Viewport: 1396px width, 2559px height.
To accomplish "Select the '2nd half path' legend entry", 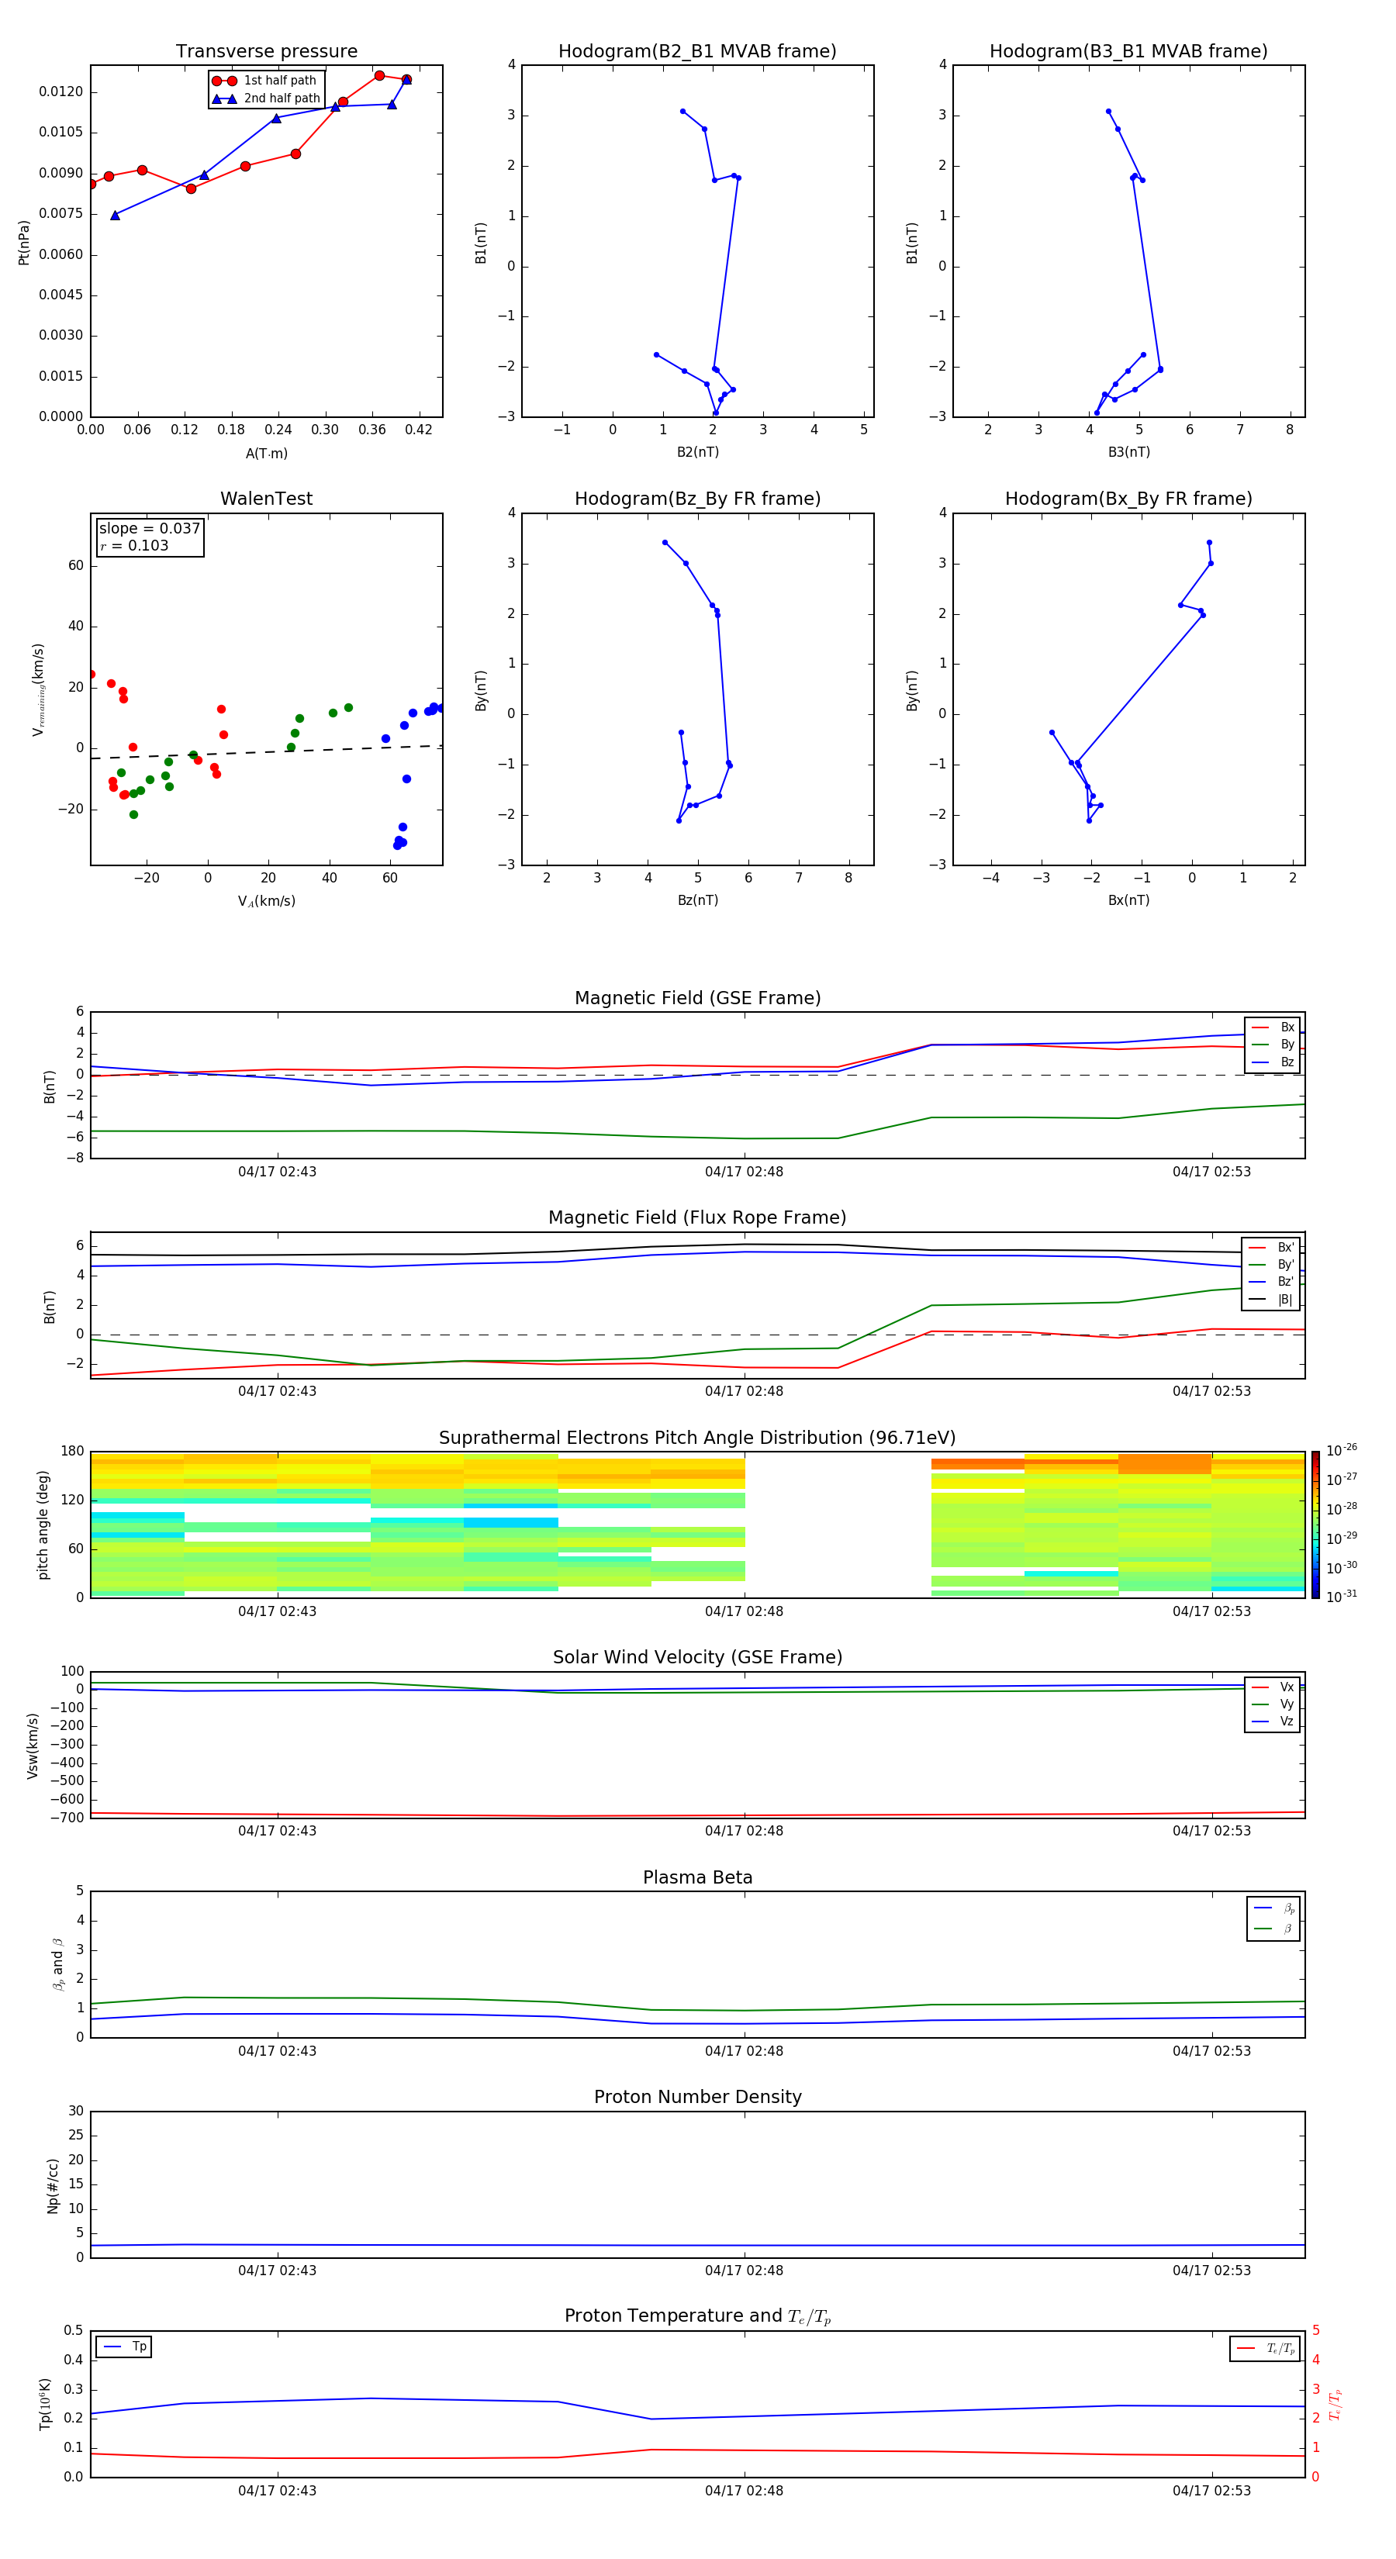I will 266,98.
